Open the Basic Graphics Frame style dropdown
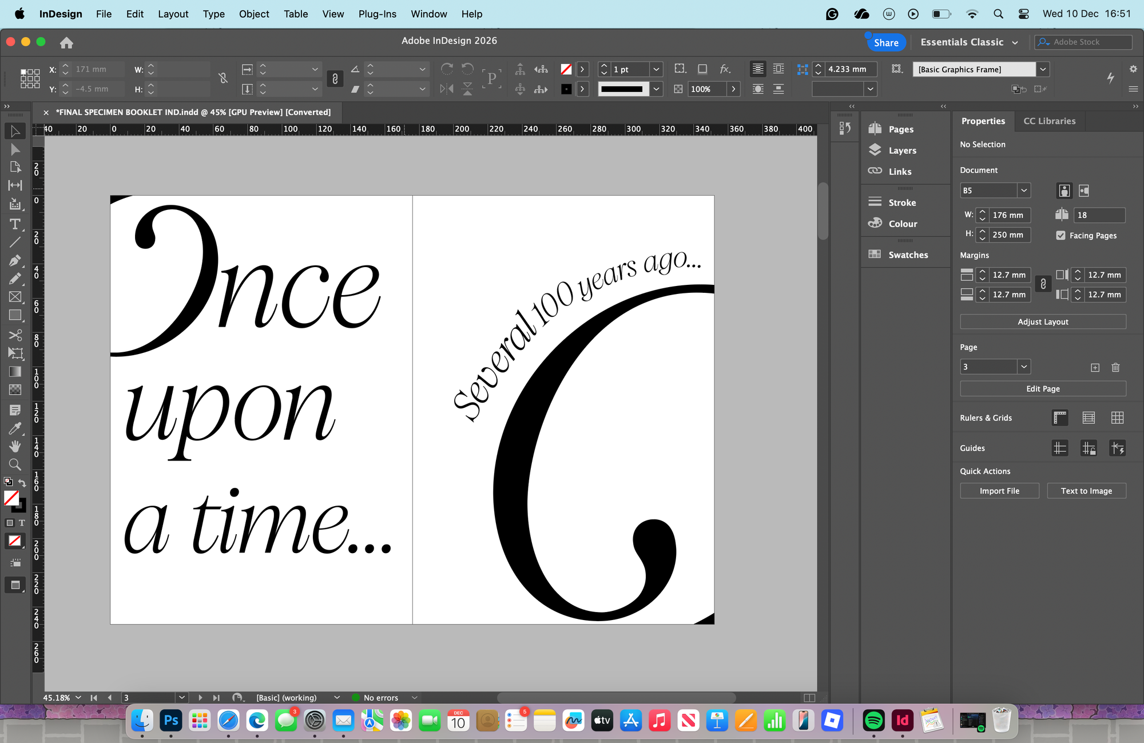This screenshot has width=1144, height=743. [x=1043, y=69]
